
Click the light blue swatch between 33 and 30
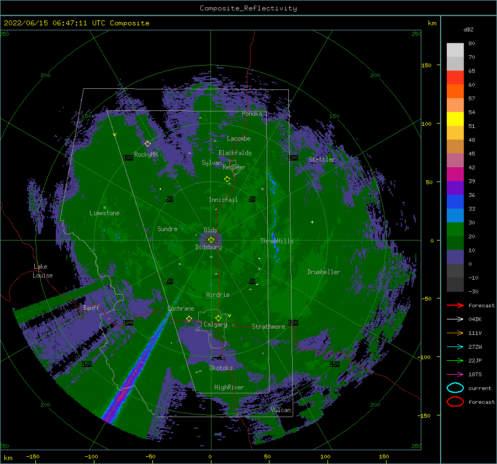point(455,215)
